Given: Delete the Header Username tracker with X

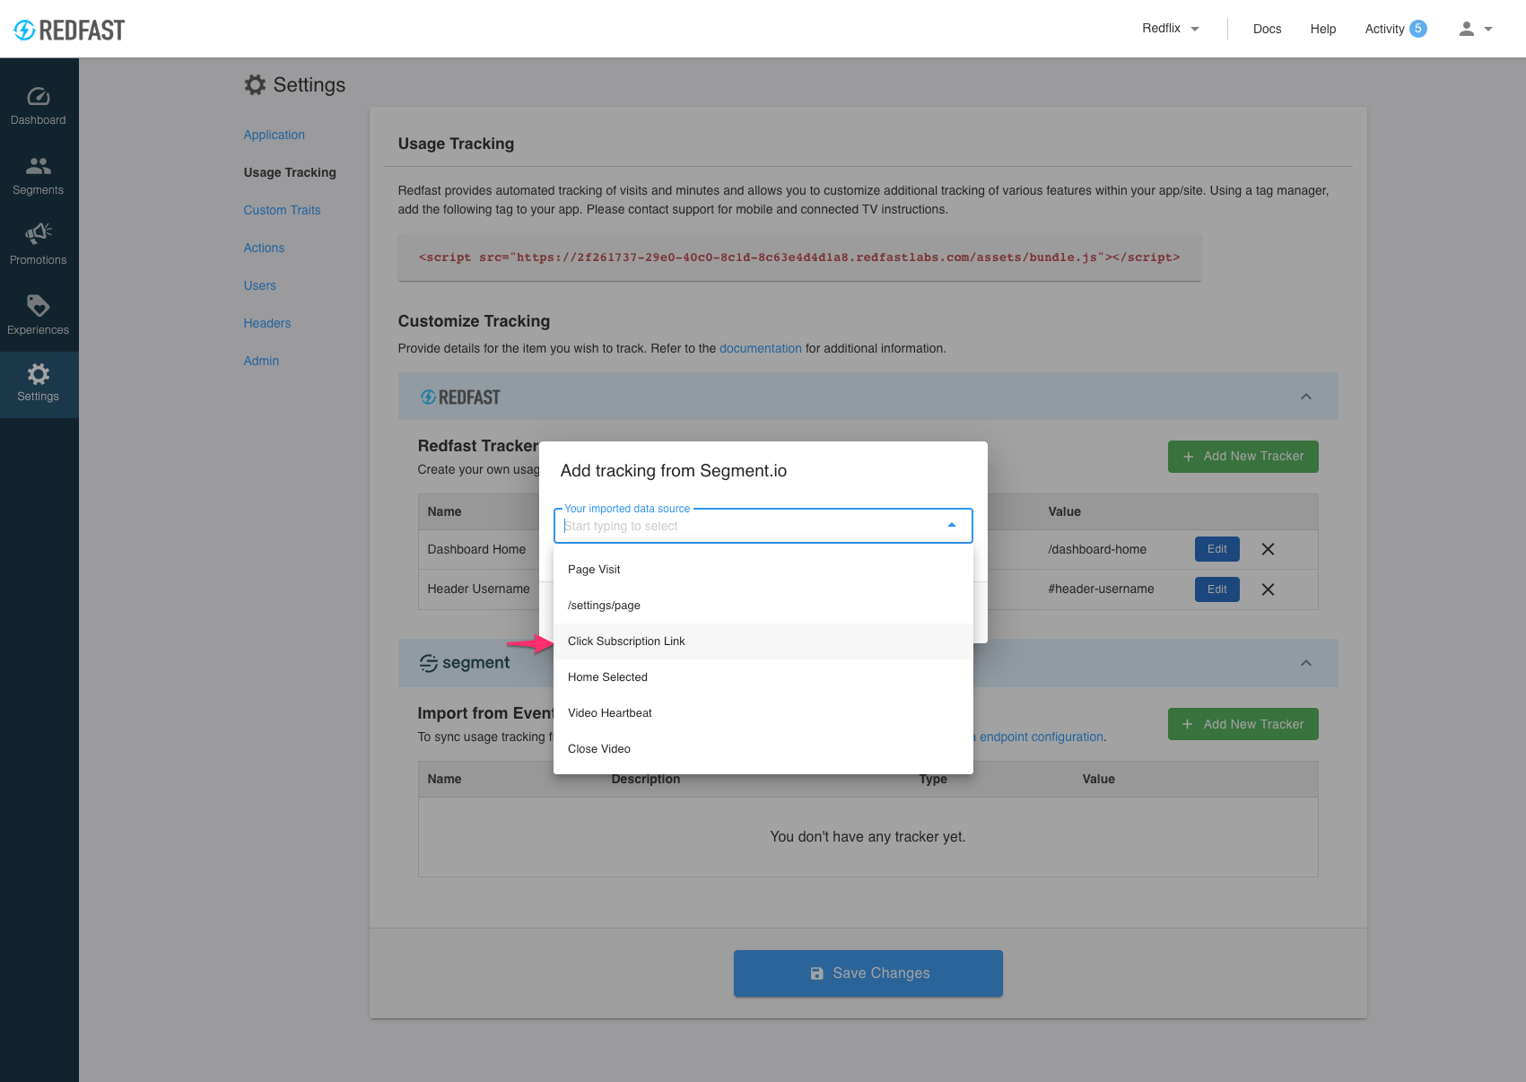Looking at the screenshot, I should [x=1268, y=589].
